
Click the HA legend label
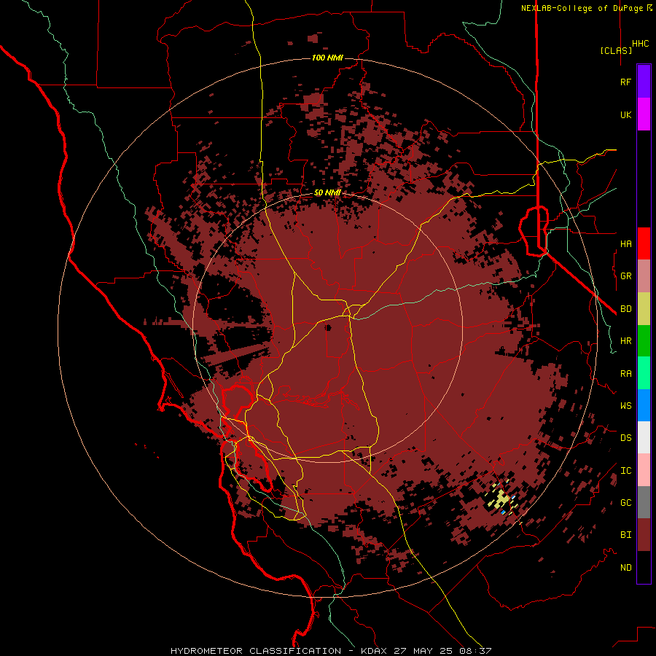pyautogui.click(x=625, y=243)
